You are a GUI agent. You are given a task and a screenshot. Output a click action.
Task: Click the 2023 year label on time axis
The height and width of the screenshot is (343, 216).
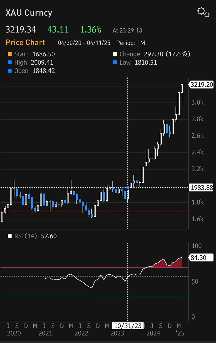coord(117,333)
